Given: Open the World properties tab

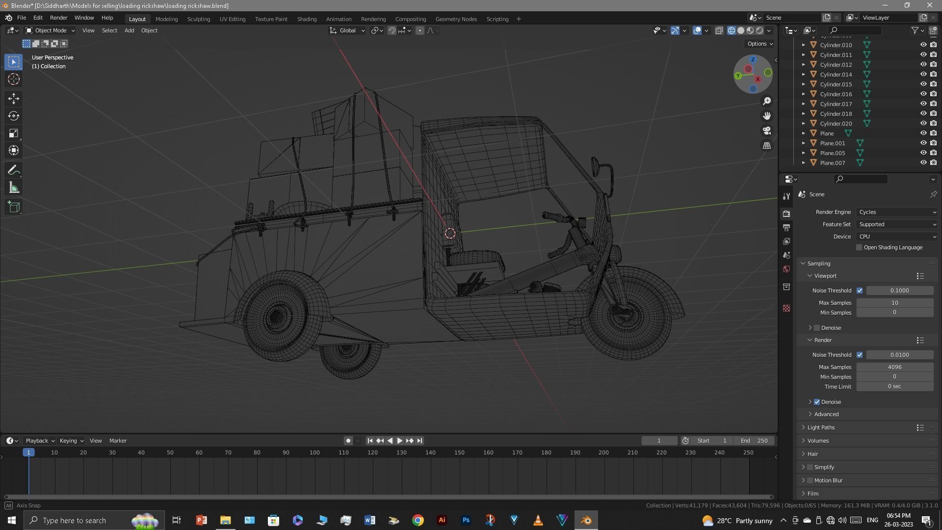Looking at the screenshot, I should 786,269.
